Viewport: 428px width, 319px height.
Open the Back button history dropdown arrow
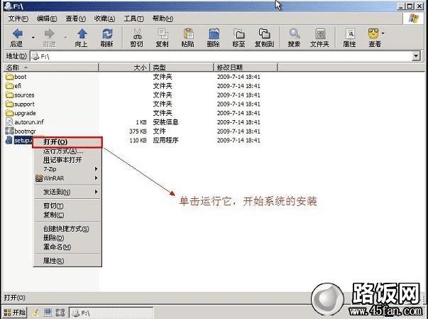coord(33,37)
